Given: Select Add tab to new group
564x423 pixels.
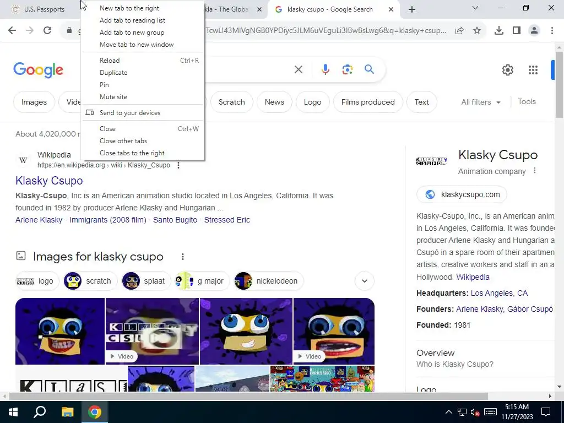Looking at the screenshot, I should click(143, 32).
